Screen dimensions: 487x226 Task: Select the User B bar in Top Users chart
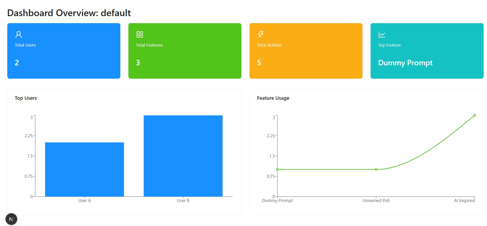183,156
